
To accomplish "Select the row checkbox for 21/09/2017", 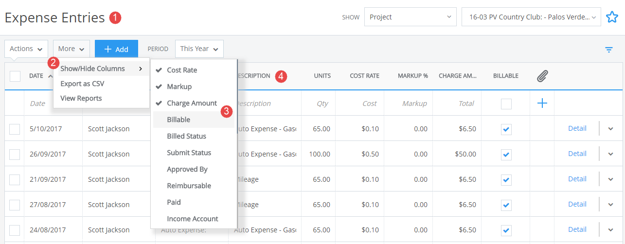I will tap(15, 179).
